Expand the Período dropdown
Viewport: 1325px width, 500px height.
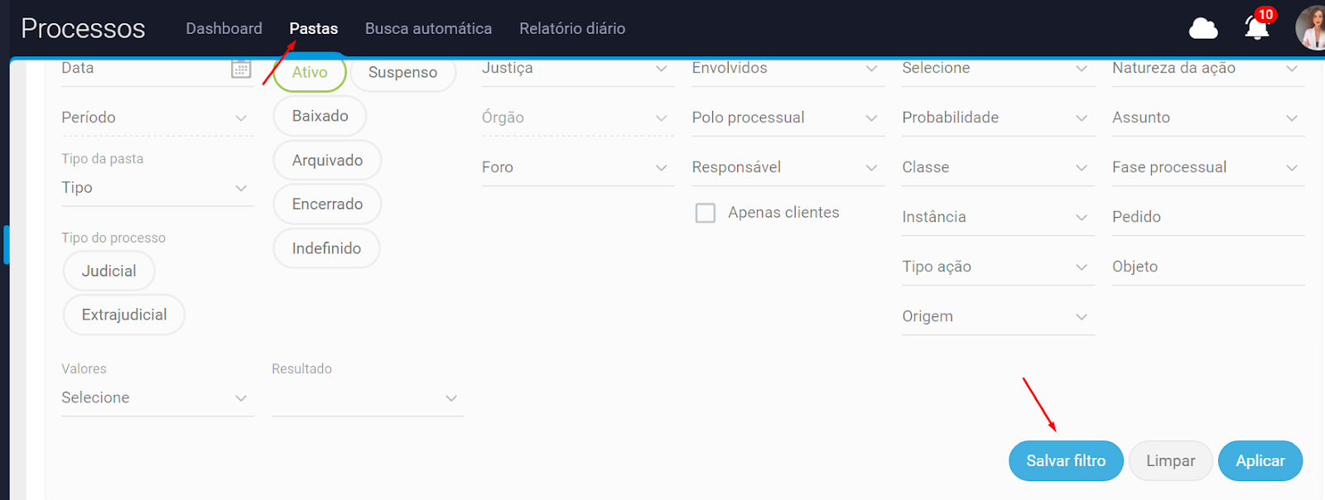click(157, 118)
